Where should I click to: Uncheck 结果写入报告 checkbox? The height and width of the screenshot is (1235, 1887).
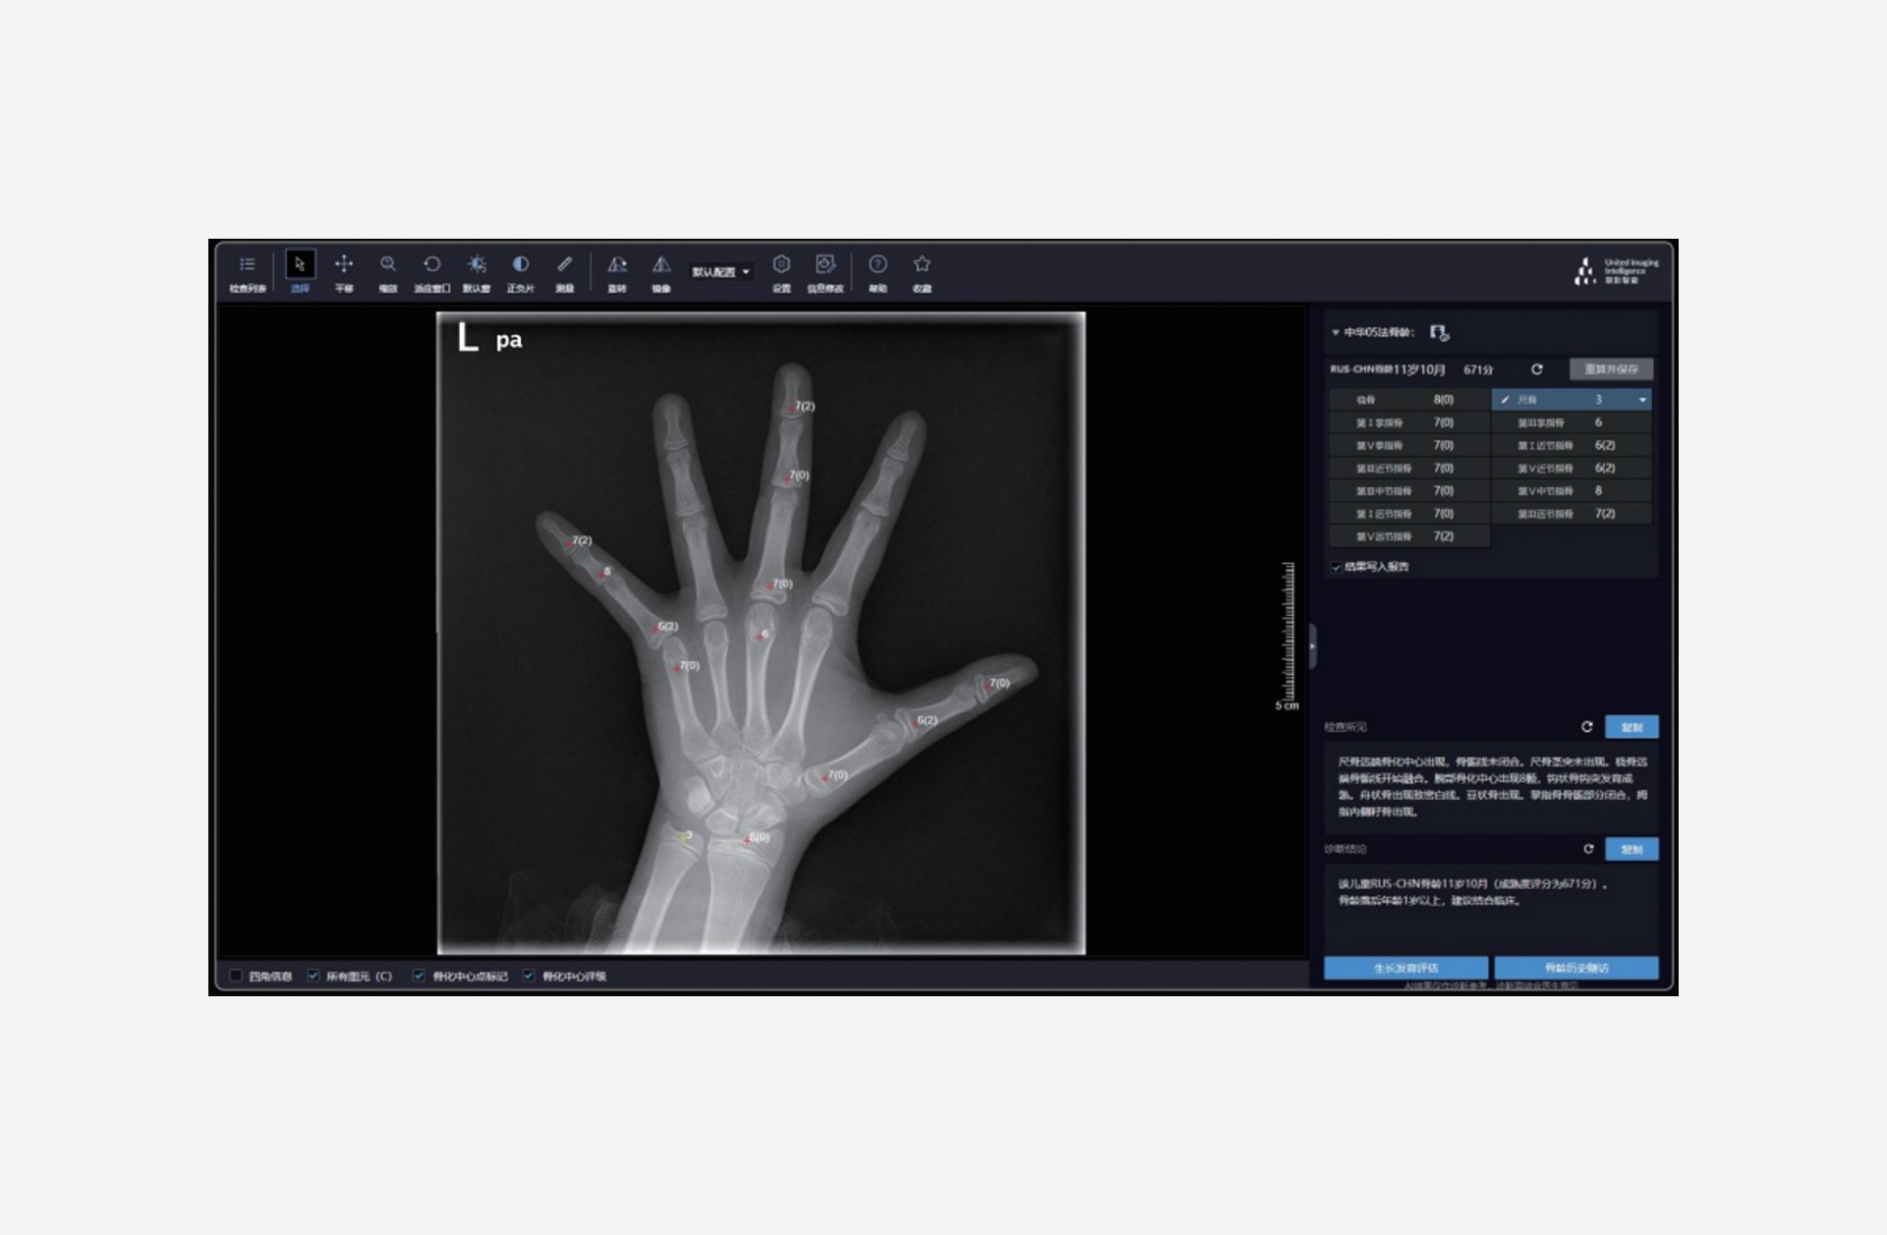(x=1336, y=567)
